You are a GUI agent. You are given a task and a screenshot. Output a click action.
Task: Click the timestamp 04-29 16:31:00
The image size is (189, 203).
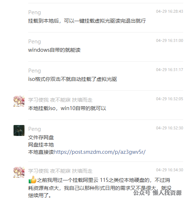170,40
